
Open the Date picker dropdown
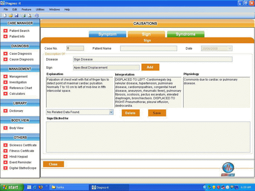tap(230, 49)
